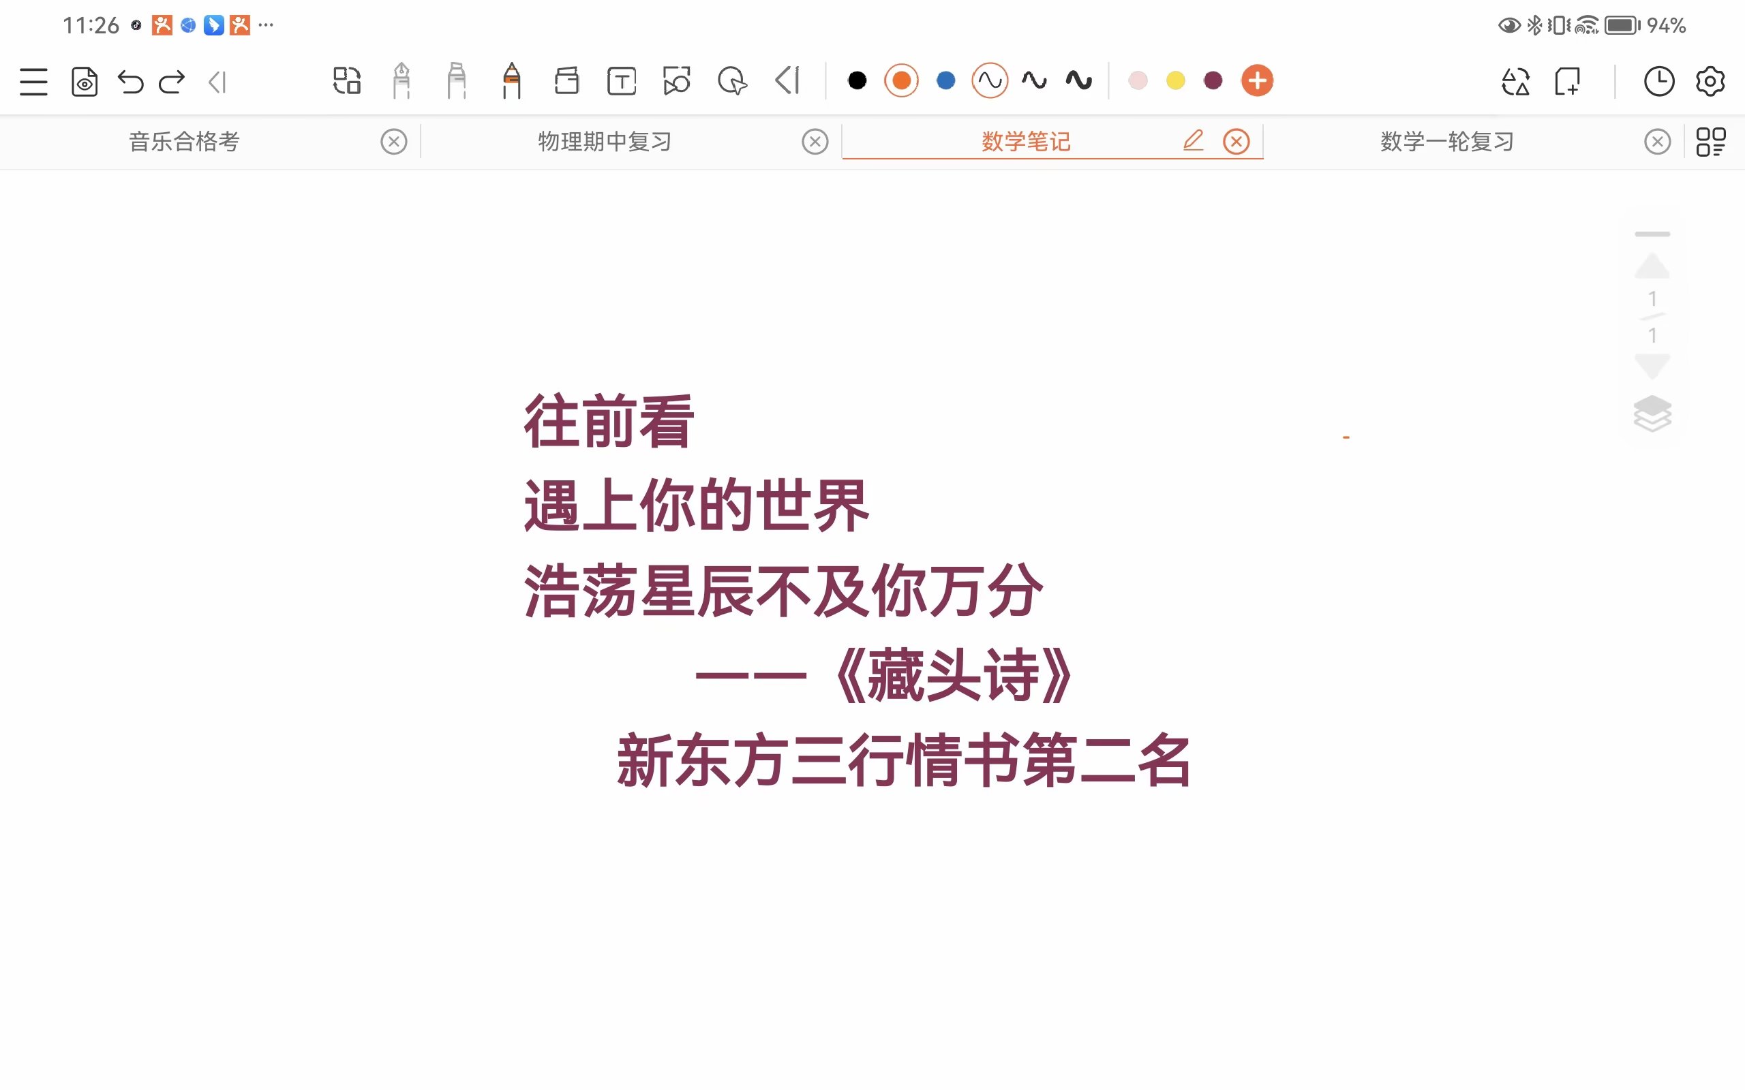Viewport: 1745px width, 1090px height.
Task: Select the highlighter marker tool
Action: [x=457, y=80]
